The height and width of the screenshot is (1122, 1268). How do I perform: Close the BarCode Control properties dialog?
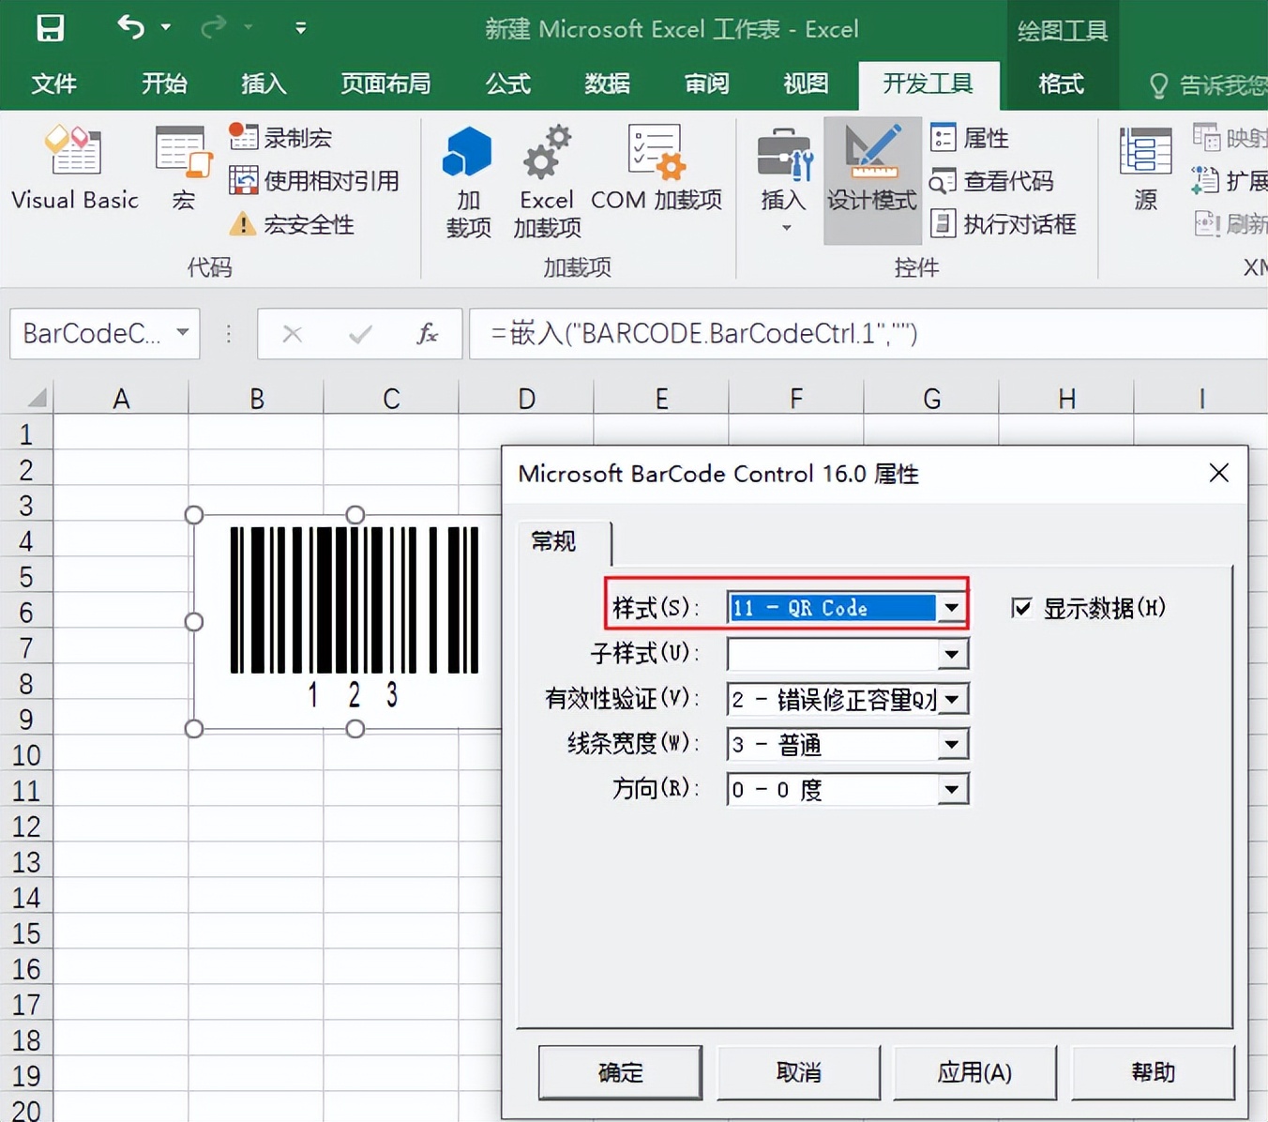[1218, 473]
